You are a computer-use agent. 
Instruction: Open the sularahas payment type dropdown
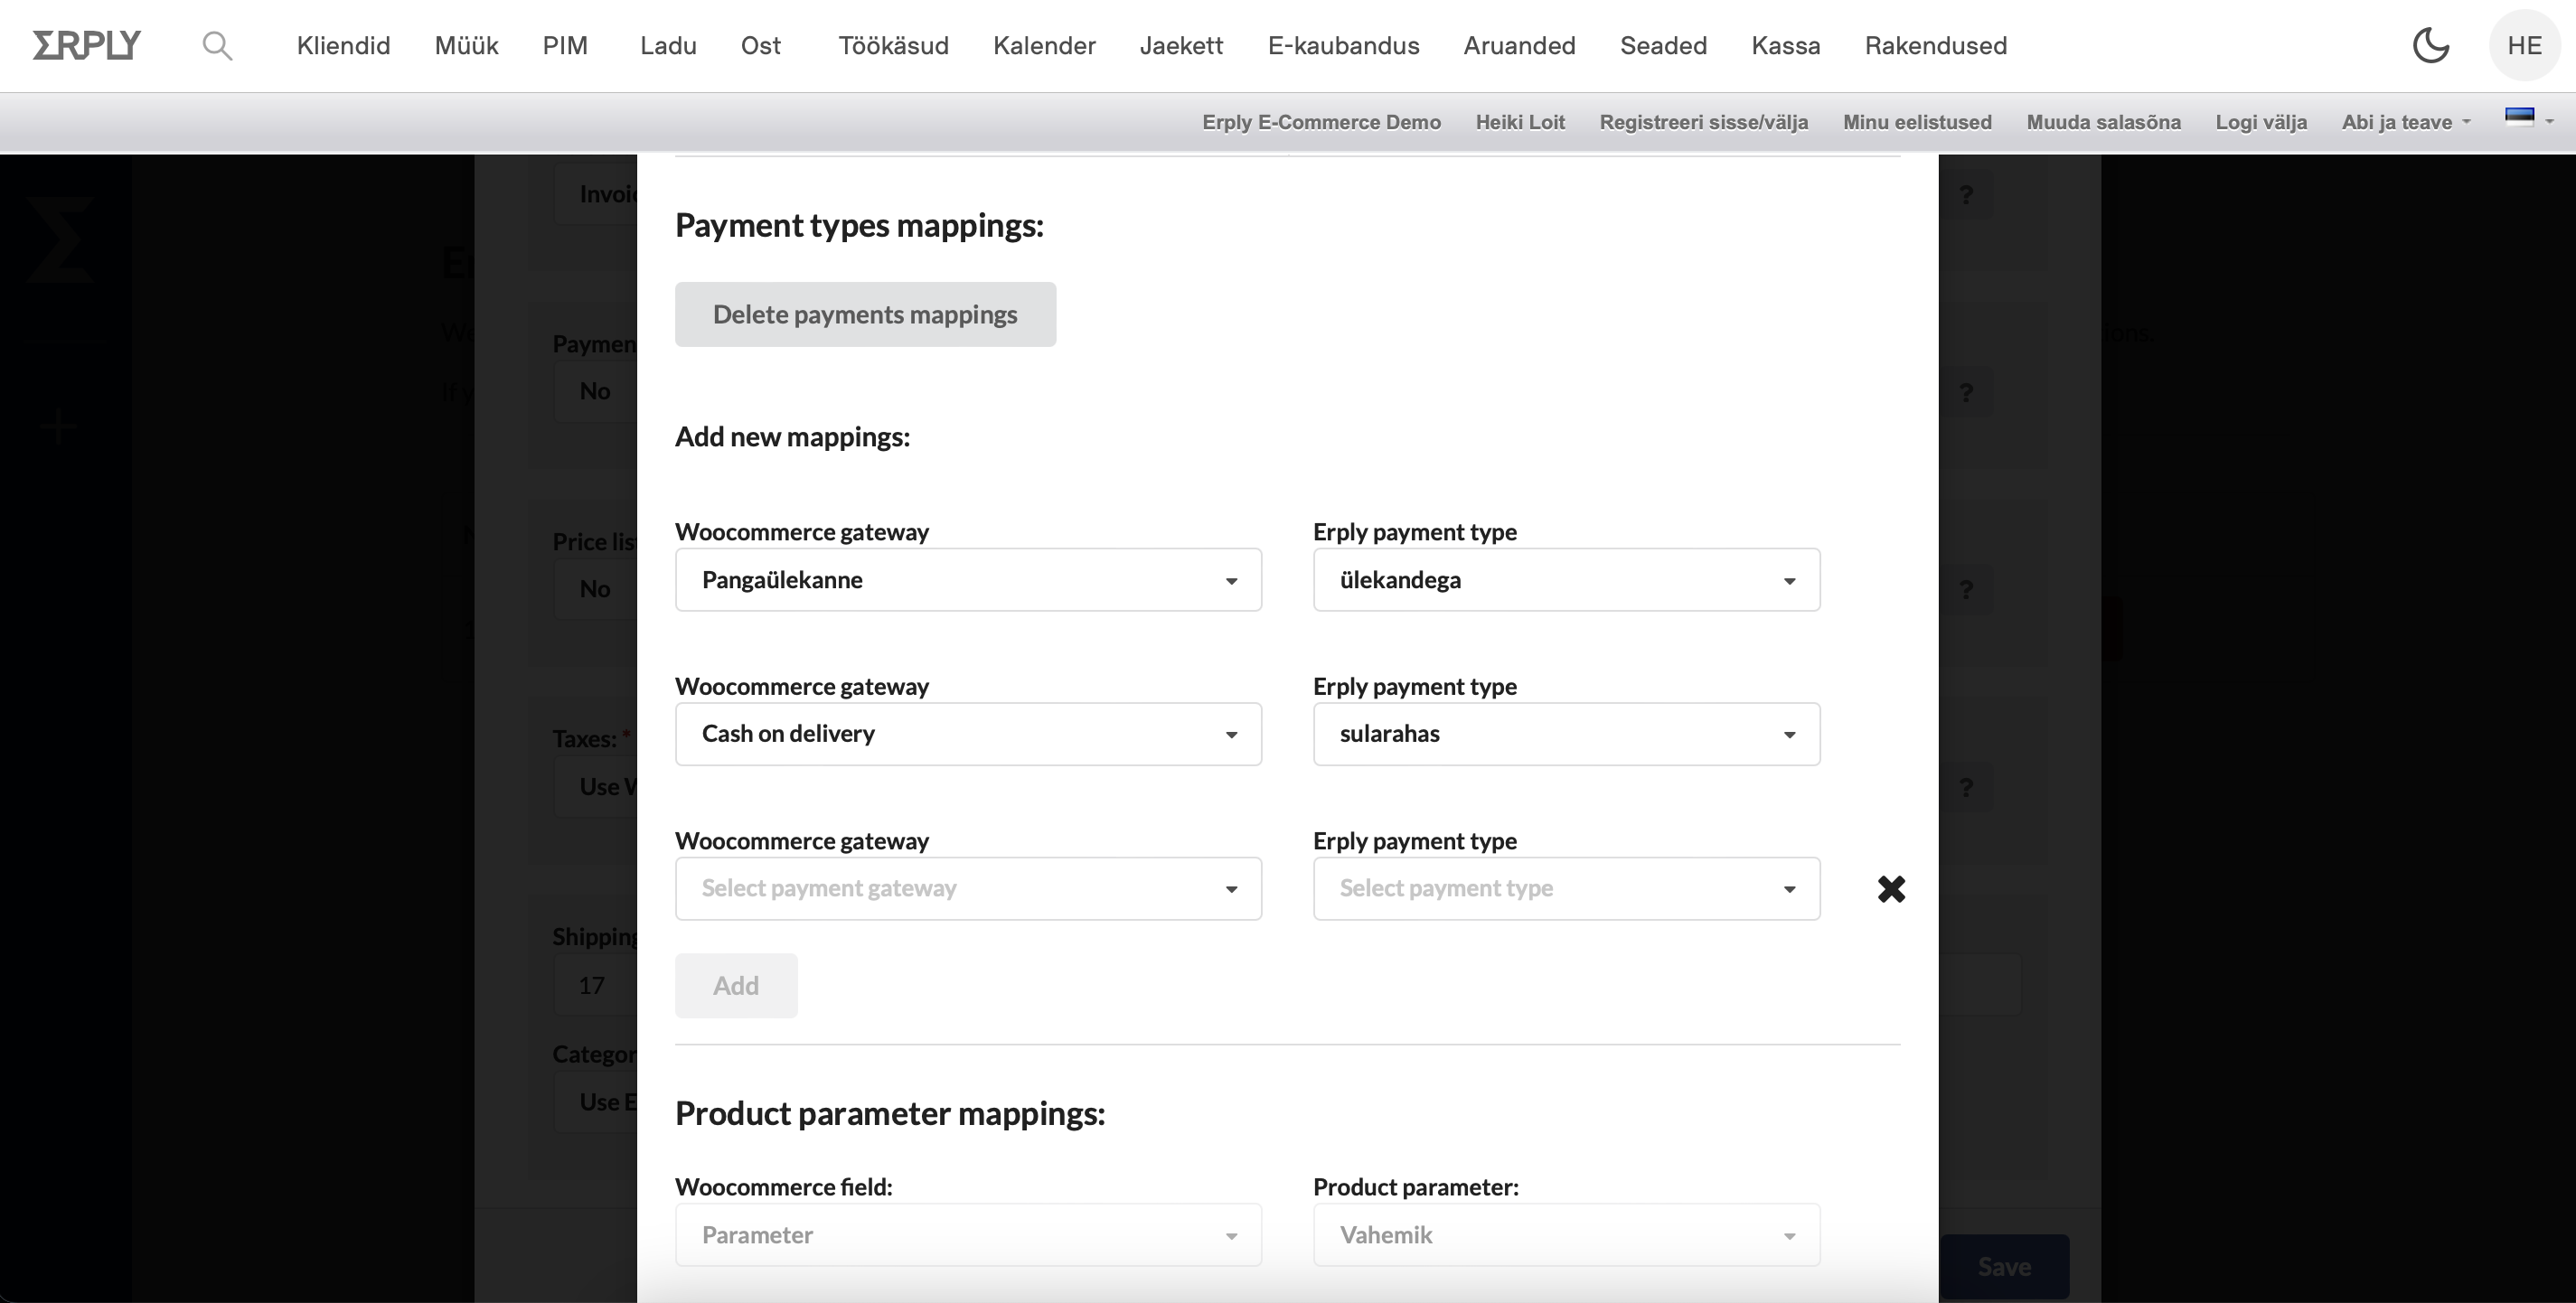(x=1566, y=734)
